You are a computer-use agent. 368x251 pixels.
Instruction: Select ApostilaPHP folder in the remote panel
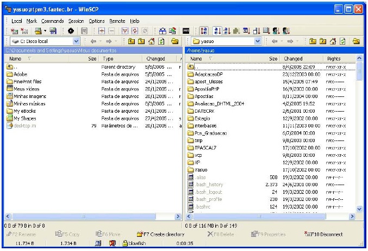tap(203, 89)
